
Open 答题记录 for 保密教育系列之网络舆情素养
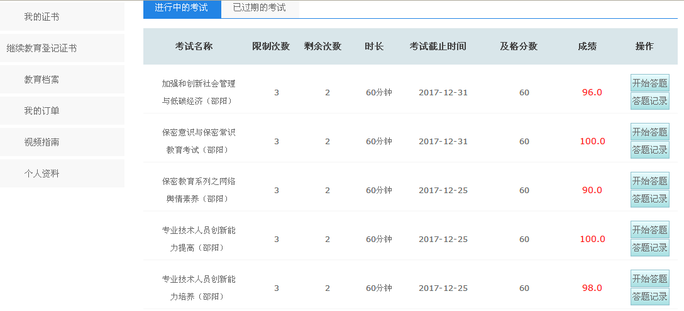click(649, 199)
